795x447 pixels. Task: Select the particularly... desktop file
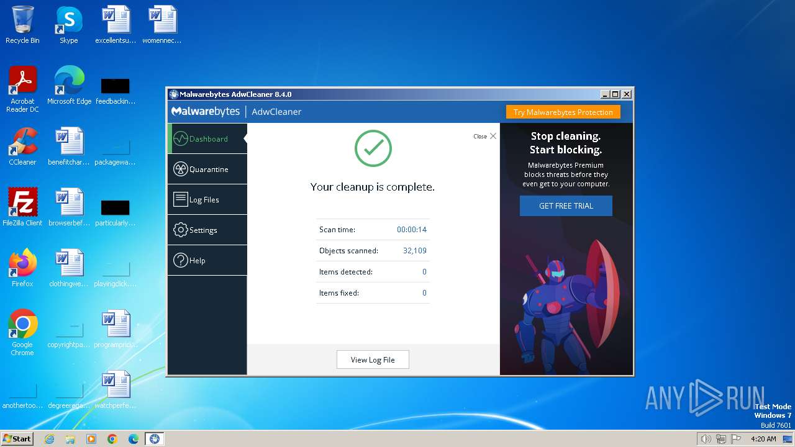tap(116, 212)
